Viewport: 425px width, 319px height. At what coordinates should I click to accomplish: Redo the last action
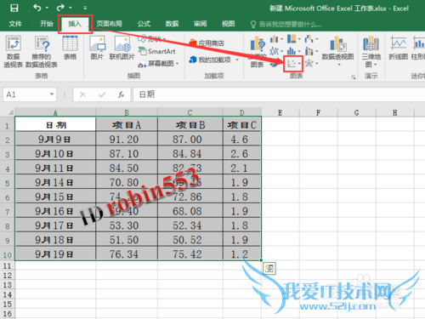pos(60,8)
